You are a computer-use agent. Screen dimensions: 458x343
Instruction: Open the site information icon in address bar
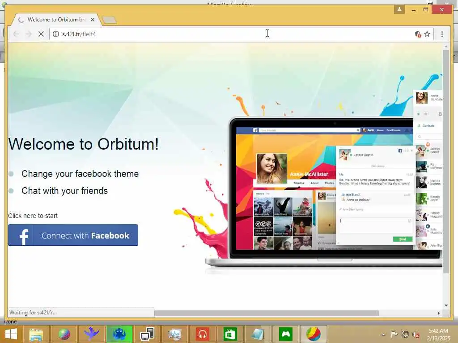pyautogui.click(x=56, y=34)
